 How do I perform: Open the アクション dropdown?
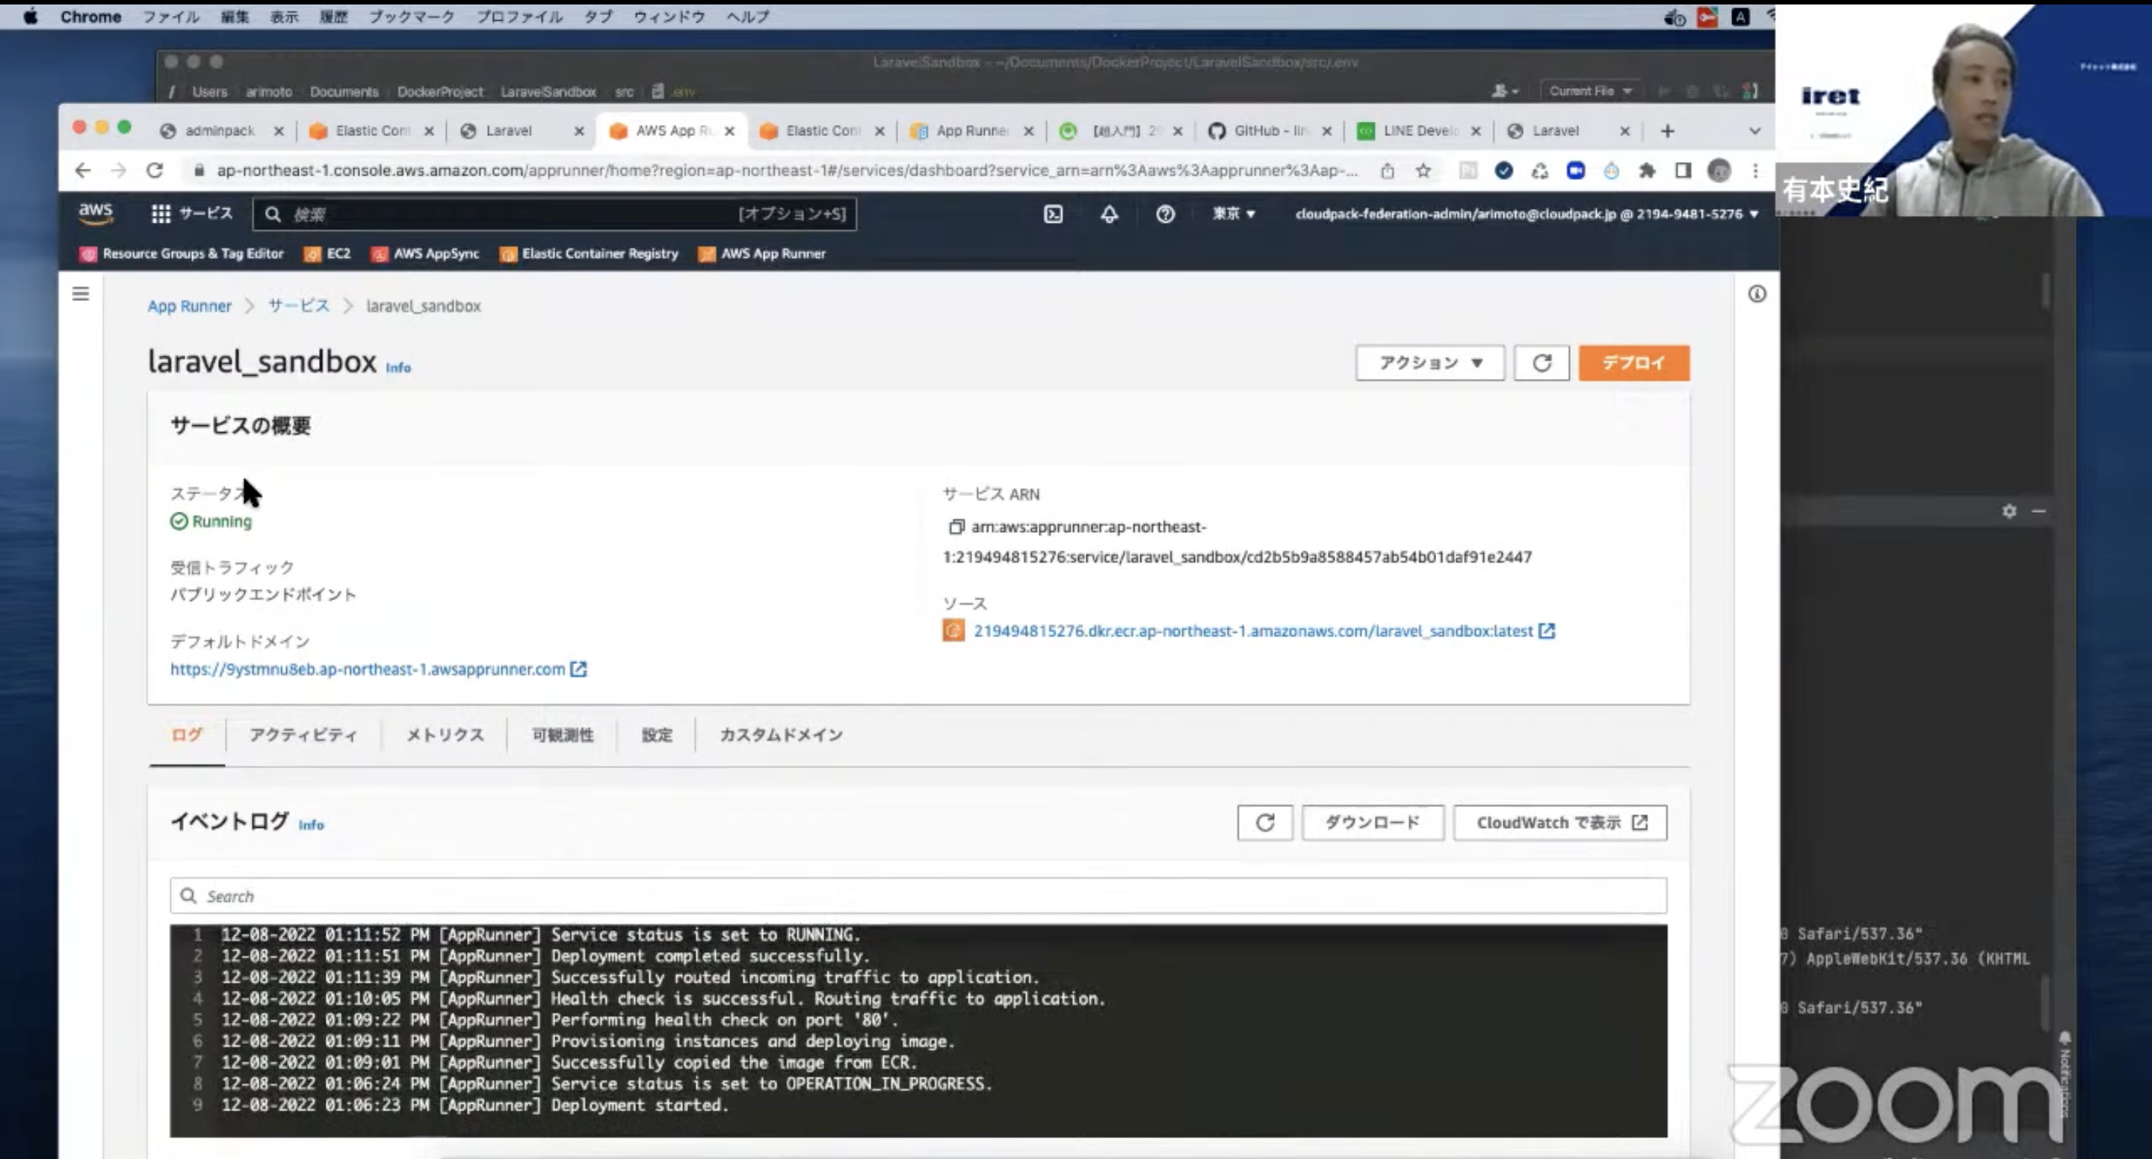click(1429, 362)
